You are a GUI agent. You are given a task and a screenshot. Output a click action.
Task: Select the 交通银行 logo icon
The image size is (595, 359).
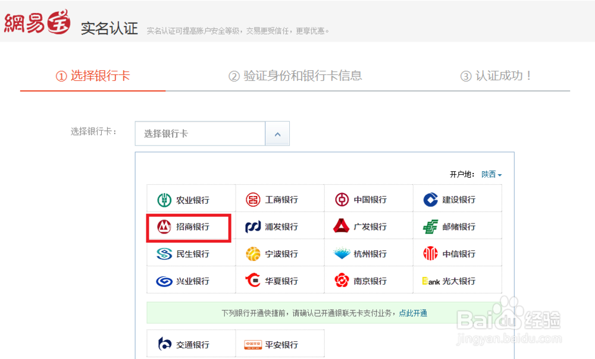(x=165, y=344)
